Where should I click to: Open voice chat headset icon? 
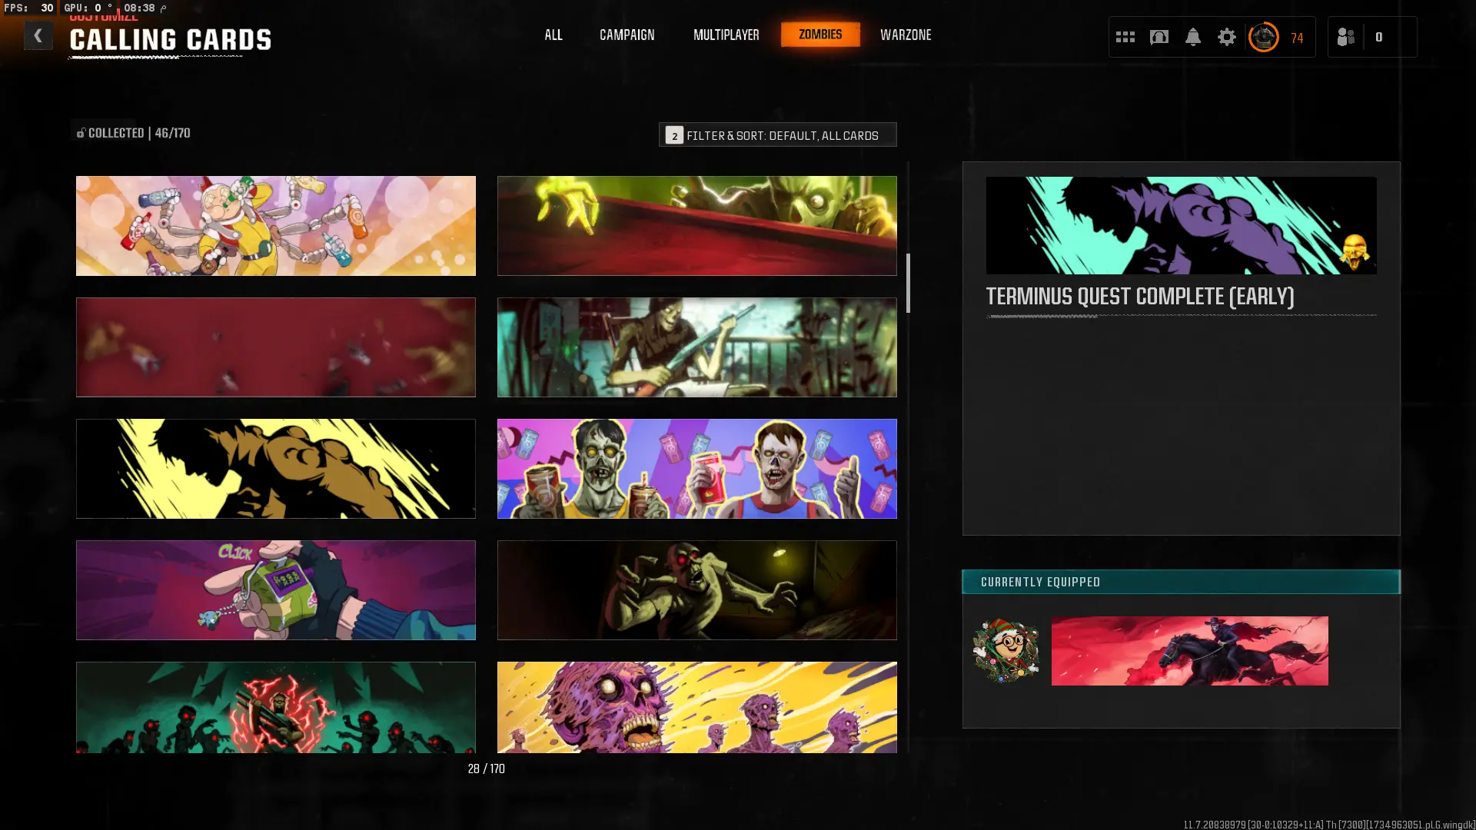coord(1159,37)
